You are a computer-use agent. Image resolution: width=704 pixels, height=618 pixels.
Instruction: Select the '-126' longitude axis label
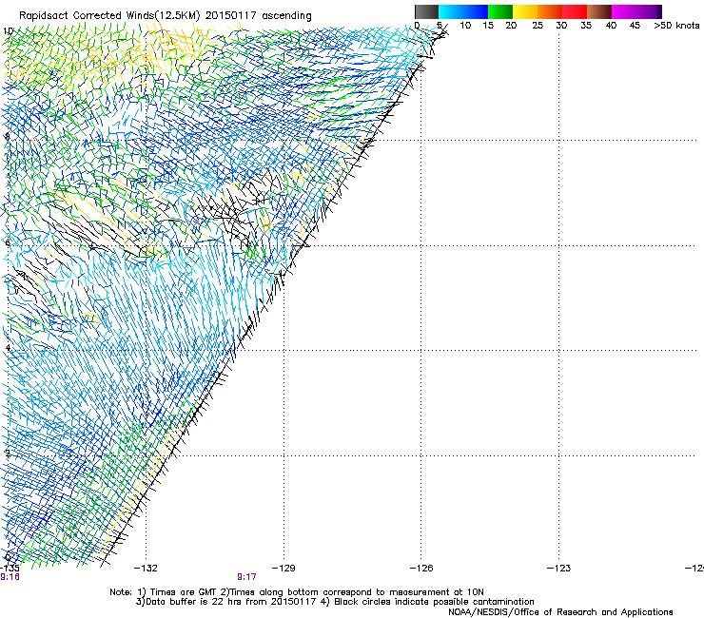coord(421,569)
